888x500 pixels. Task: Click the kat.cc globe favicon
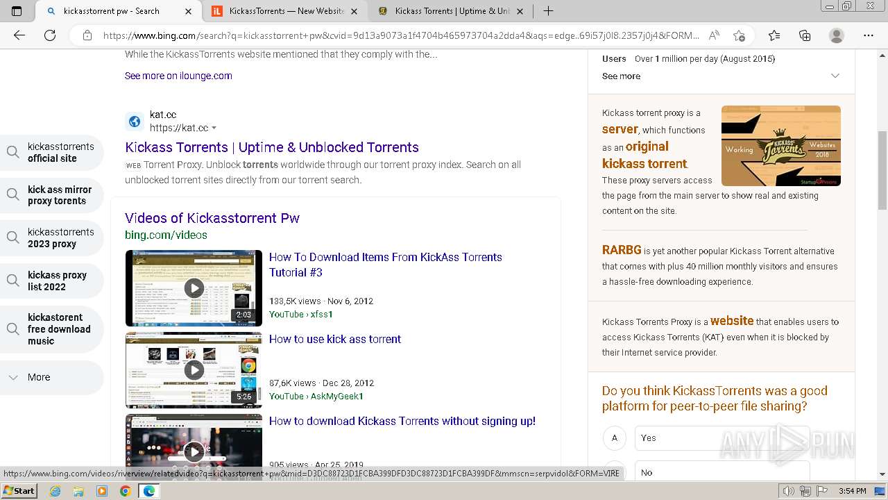pyautogui.click(x=135, y=122)
